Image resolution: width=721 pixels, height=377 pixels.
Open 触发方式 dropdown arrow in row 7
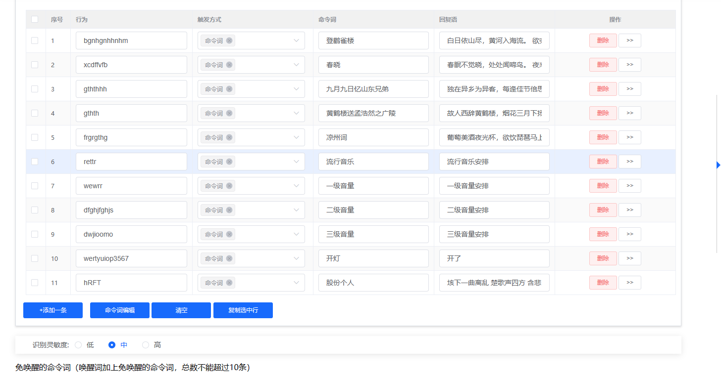[296, 186]
